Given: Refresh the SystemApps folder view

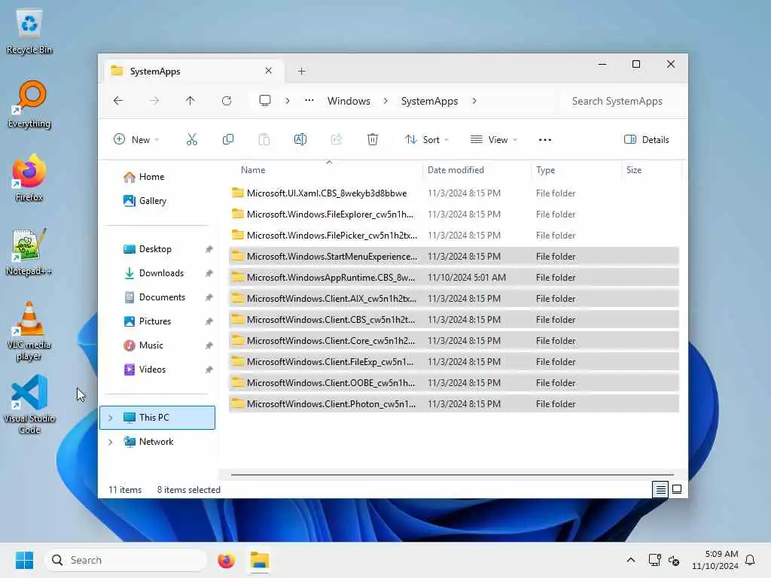Looking at the screenshot, I should click(226, 101).
